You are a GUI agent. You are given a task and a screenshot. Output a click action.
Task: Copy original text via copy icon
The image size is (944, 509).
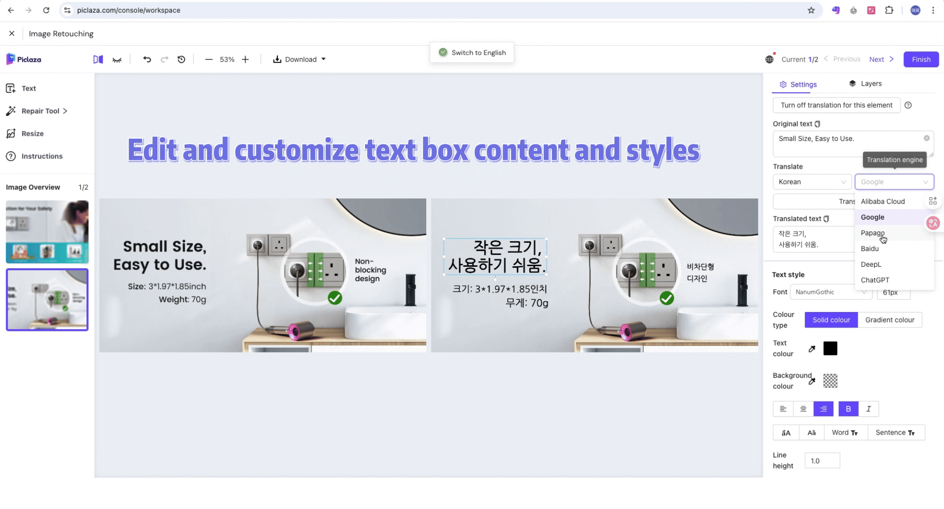(x=817, y=124)
